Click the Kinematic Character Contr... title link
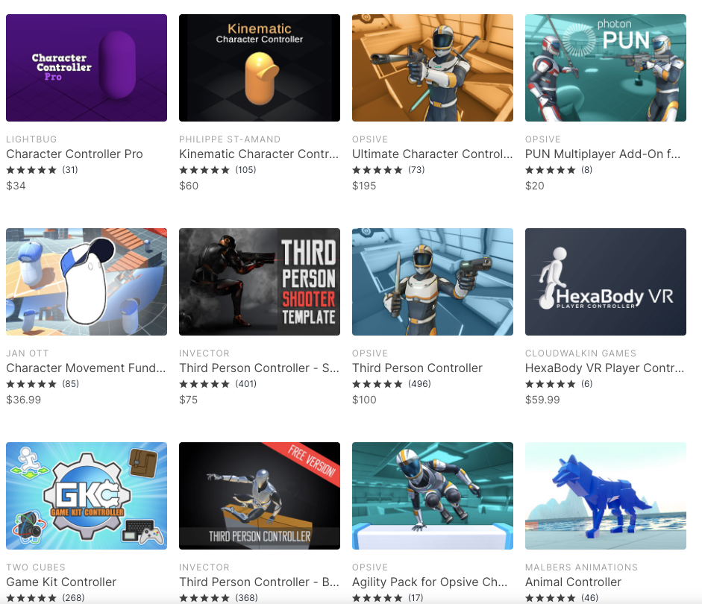Viewport: 702px width, 604px height. tap(259, 154)
